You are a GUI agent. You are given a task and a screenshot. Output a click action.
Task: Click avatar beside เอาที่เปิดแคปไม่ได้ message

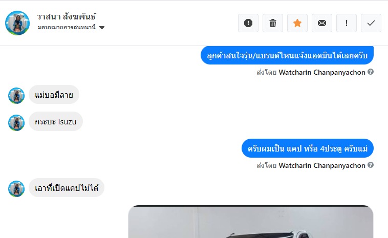[16, 188]
